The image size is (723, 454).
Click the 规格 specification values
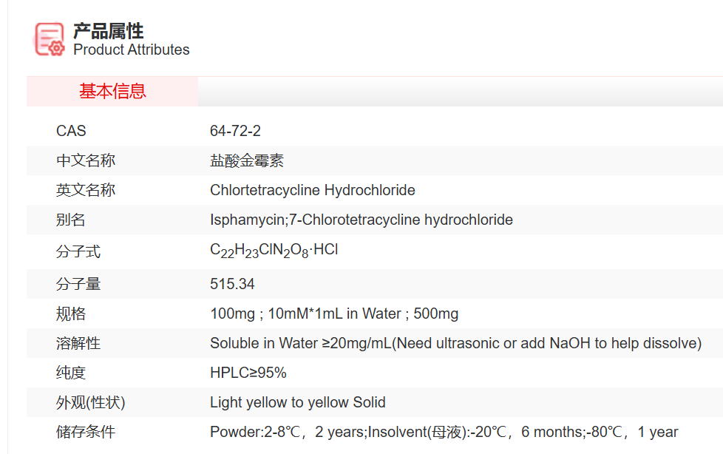[334, 314]
